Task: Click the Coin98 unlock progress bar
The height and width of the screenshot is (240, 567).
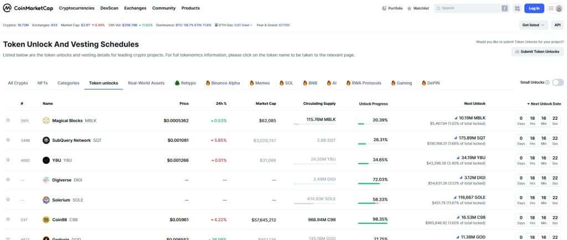Action: point(373,223)
